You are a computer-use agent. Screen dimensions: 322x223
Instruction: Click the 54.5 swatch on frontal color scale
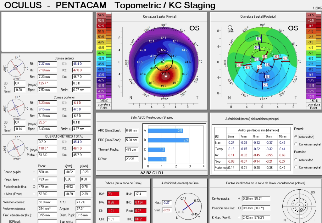coord(101,15)
